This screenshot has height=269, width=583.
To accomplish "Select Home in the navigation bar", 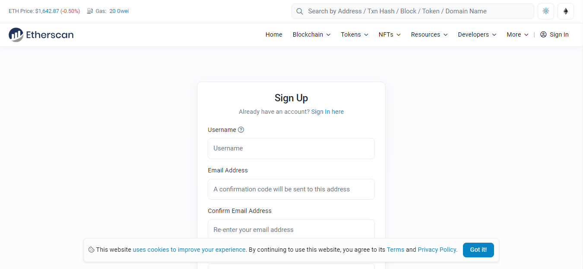I will [273, 34].
